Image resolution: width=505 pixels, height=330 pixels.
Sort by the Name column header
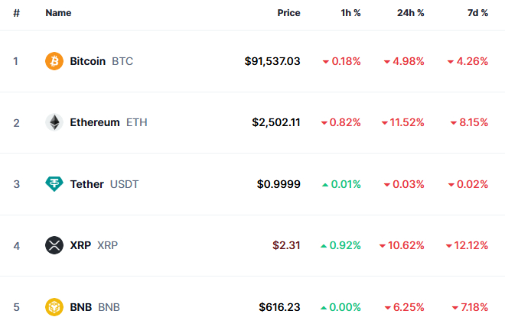coord(58,13)
